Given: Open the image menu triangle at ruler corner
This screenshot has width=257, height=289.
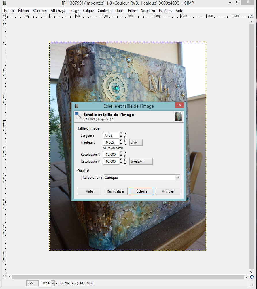Looking at the screenshot, I should pyautogui.click(x=4, y=16).
